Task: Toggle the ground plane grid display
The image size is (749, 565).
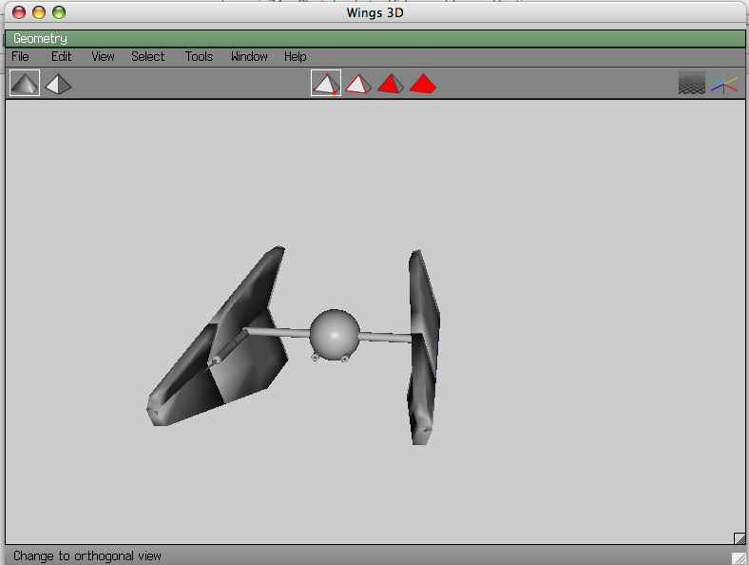Action: [x=692, y=84]
